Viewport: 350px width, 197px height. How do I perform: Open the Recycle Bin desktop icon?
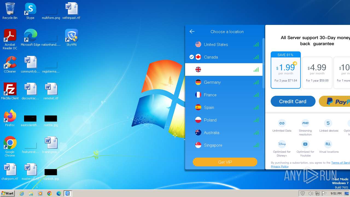click(x=10, y=11)
